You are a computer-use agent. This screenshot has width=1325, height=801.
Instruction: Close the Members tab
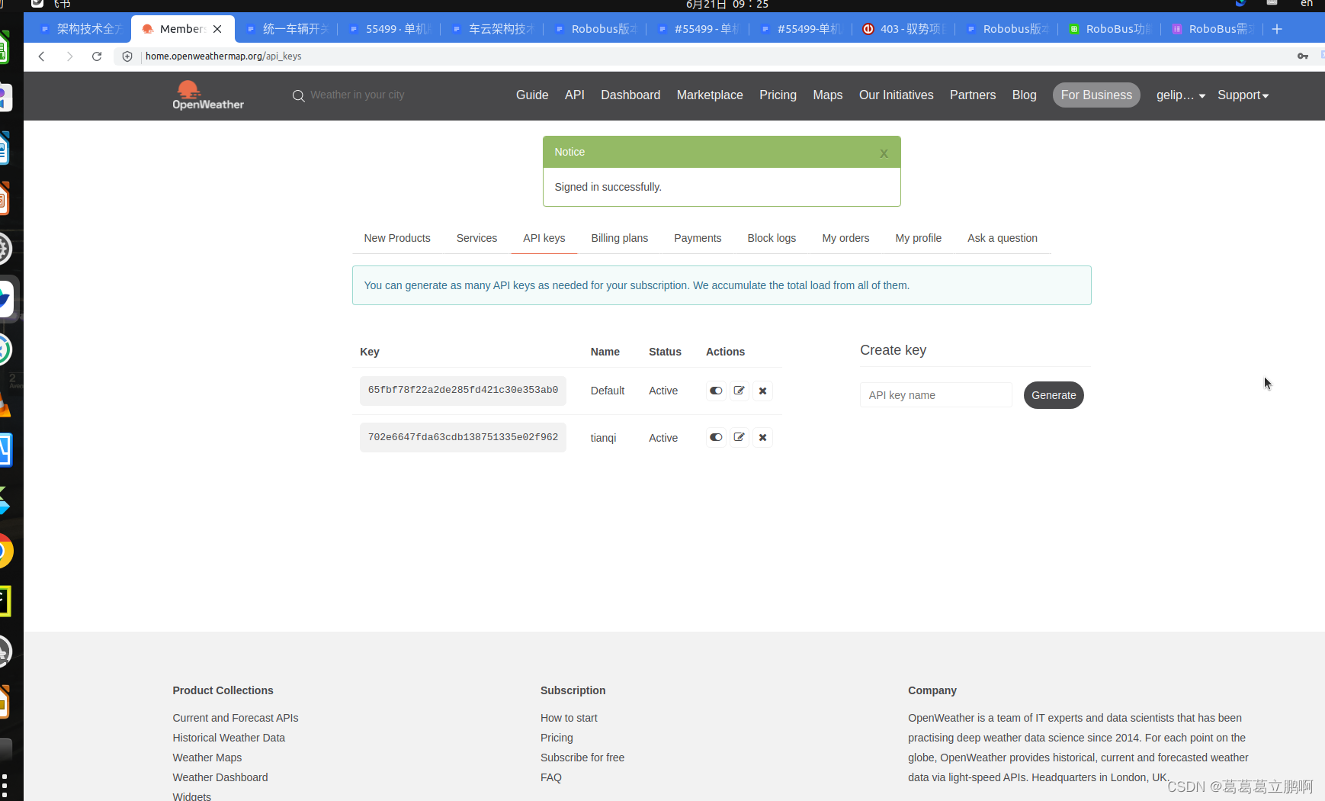pyautogui.click(x=217, y=29)
